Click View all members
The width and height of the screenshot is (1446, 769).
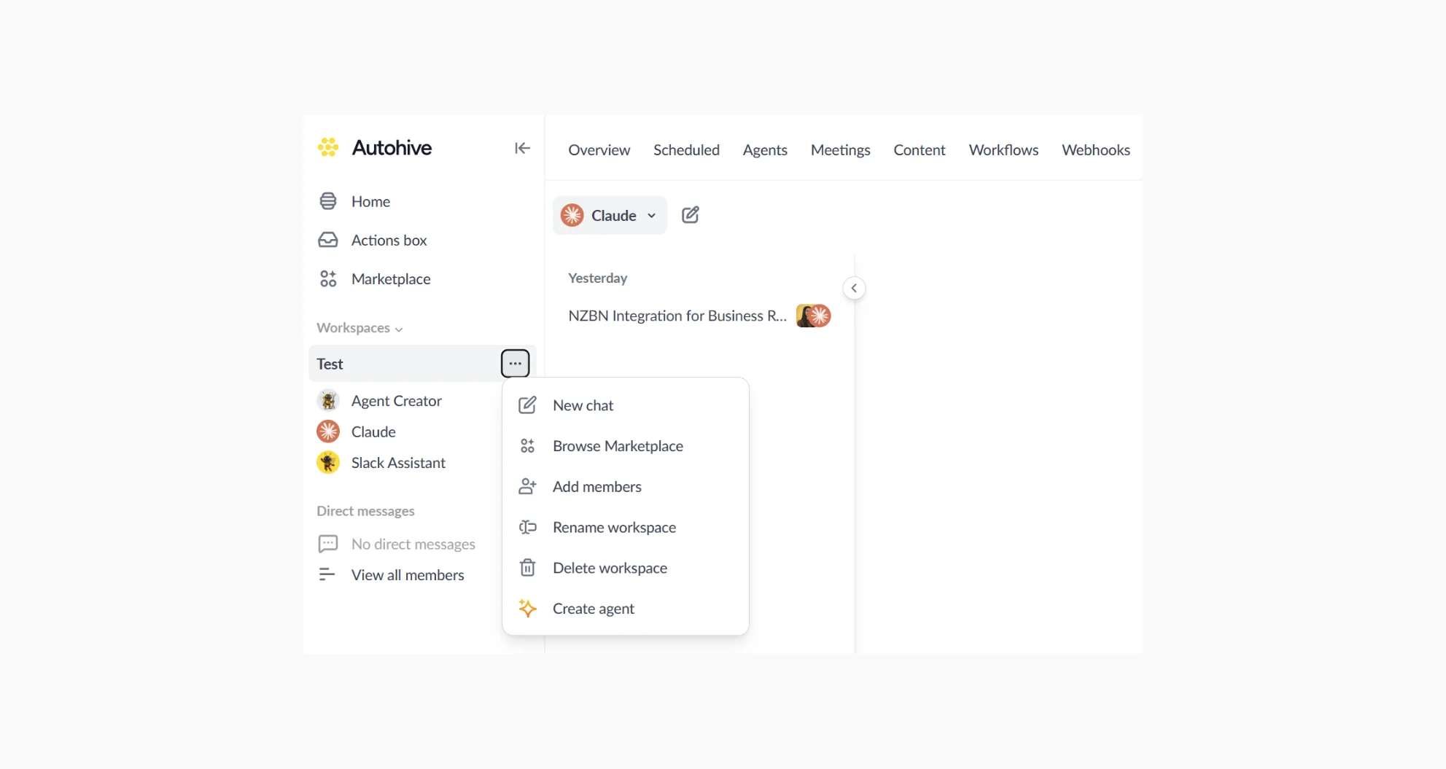[407, 574]
